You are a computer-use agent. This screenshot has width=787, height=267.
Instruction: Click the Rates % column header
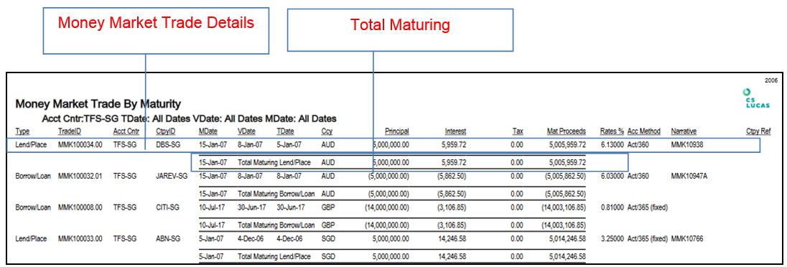click(x=612, y=131)
